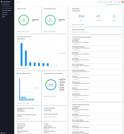The height and width of the screenshot is (134, 124).
Task: Expand the Windows Computers group
Action: tap(2, 8)
